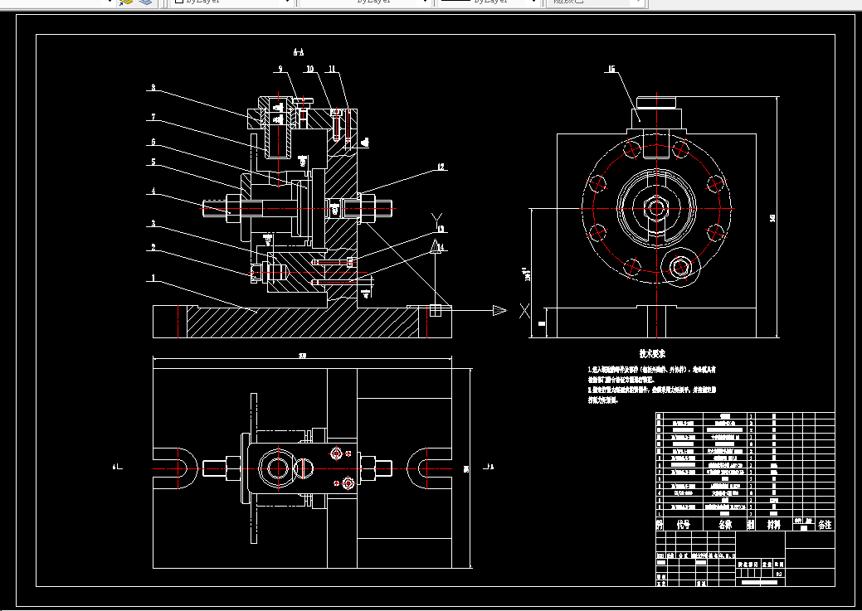Select part balloon number 4
This screenshot has height=611, width=862.
153,192
